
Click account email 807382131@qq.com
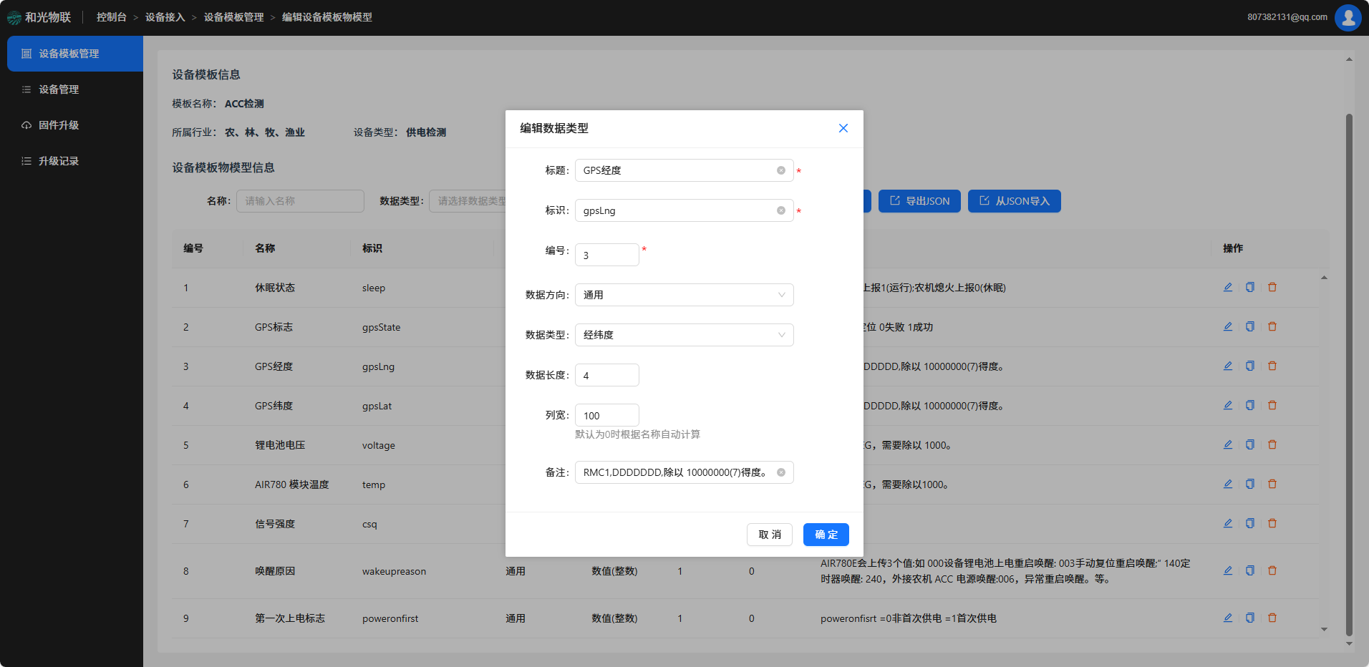pos(1287,17)
